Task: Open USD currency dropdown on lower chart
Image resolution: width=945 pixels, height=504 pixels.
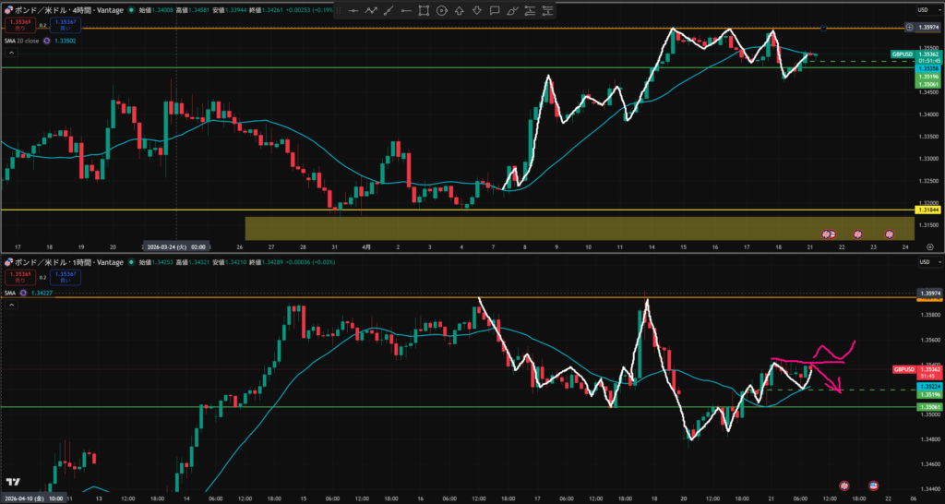Action: pyautogui.click(x=922, y=262)
